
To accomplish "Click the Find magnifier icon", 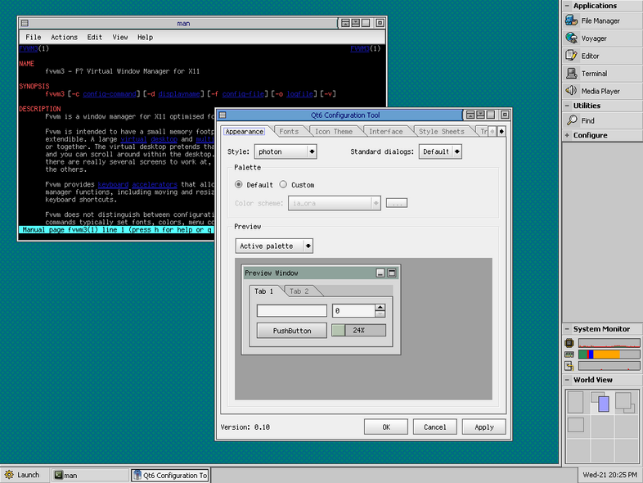I will coord(571,120).
